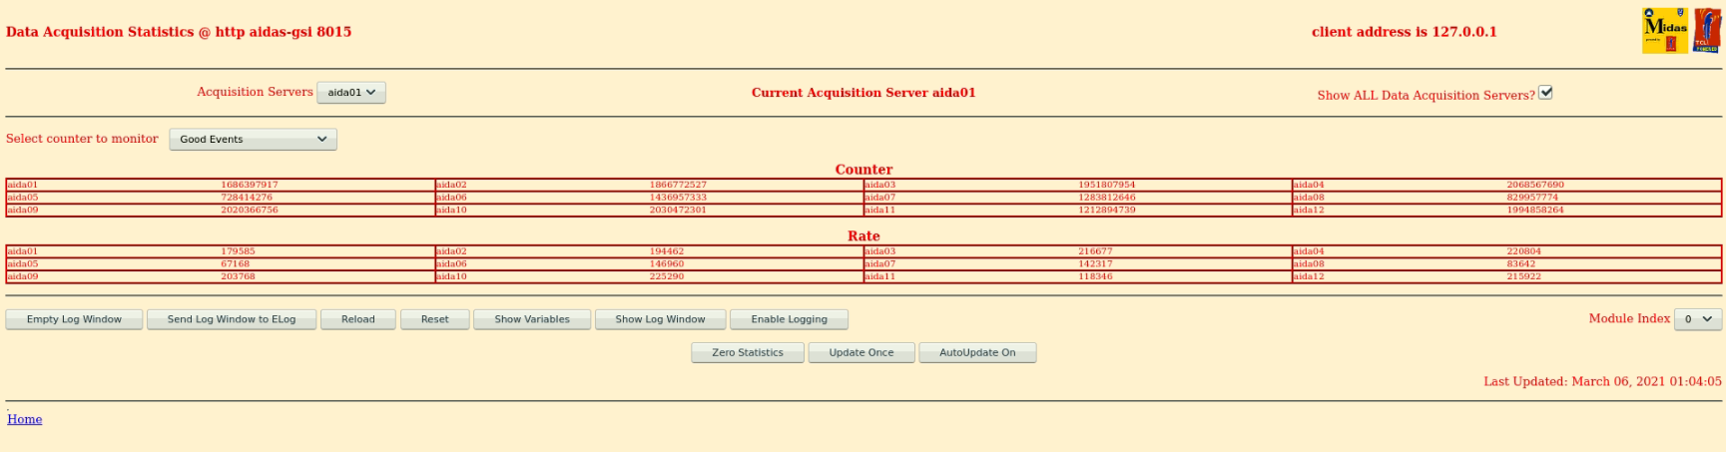The image size is (1726, 452).
Task: Click the Enable Logging button
Action: 789,319
